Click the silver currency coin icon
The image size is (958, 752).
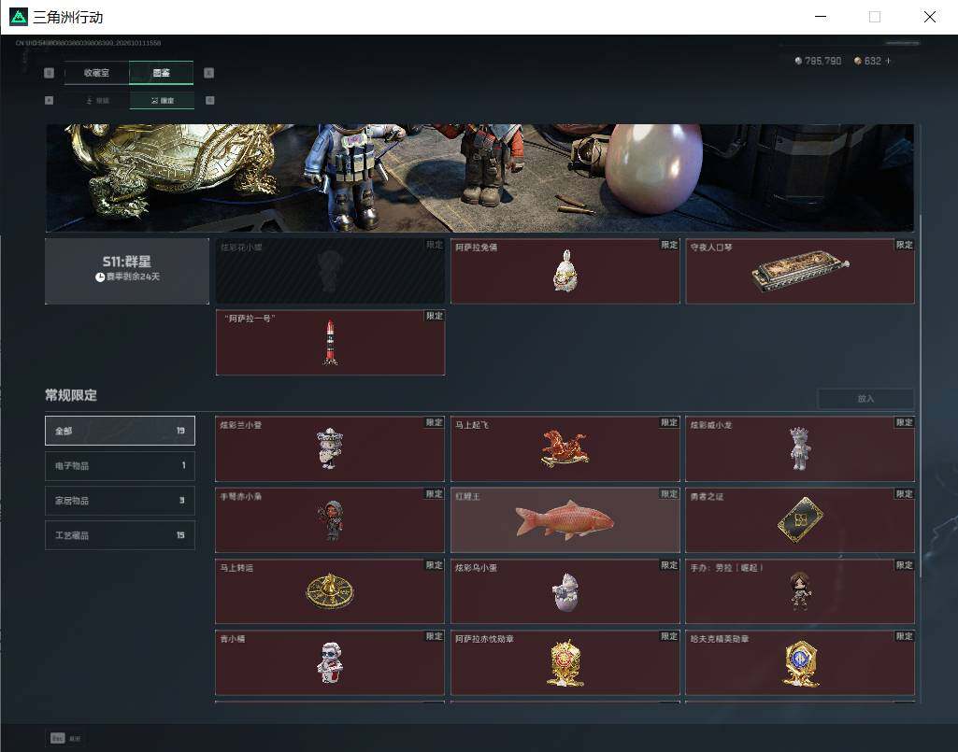(798, 61)
